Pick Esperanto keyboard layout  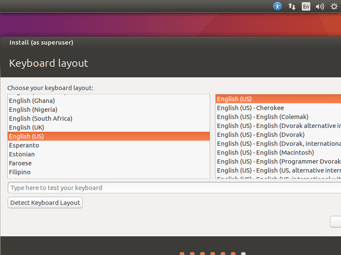pyautogui.click(x=24, y=145)
